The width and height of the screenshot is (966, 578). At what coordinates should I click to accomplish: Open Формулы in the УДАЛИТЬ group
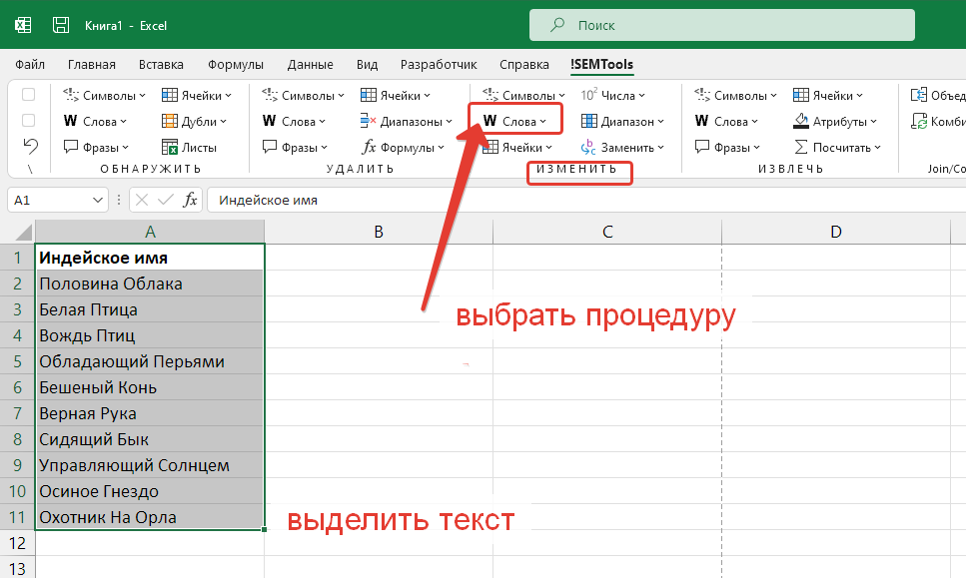click(x=403, y=147)
